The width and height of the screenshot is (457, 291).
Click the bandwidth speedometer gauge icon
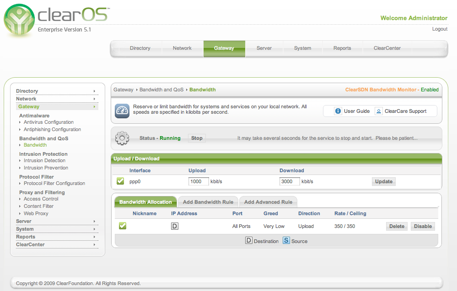(x=122, y=111)
